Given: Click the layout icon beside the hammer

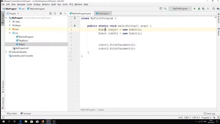Looking at the screenshot, I should pyautogui.click(x=161, y=9).
